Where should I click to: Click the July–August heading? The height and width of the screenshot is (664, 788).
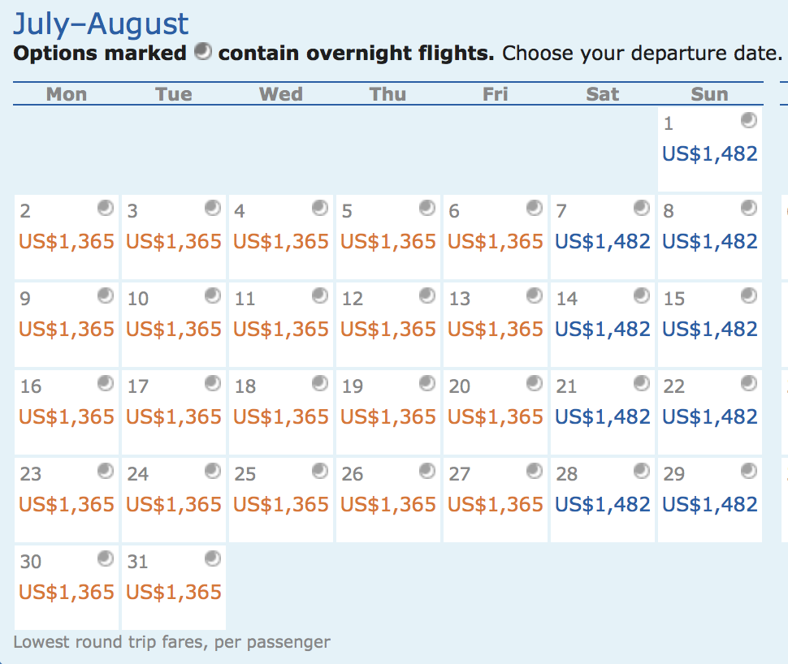click(102, 24)
